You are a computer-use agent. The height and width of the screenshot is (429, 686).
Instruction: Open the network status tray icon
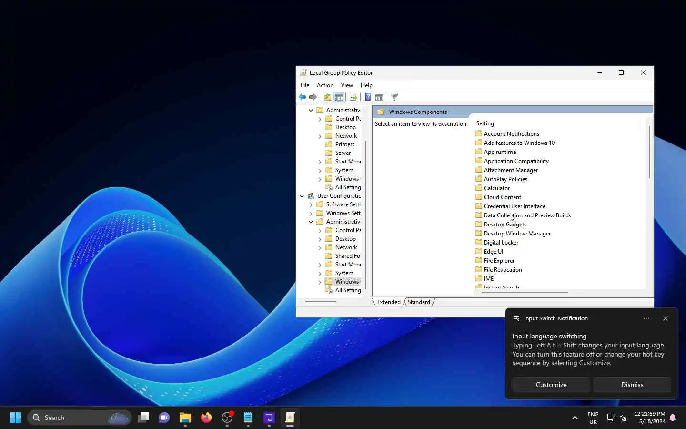point(611,418)
